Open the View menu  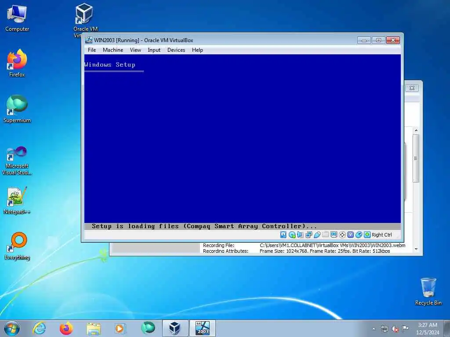[x=135, y=50]
